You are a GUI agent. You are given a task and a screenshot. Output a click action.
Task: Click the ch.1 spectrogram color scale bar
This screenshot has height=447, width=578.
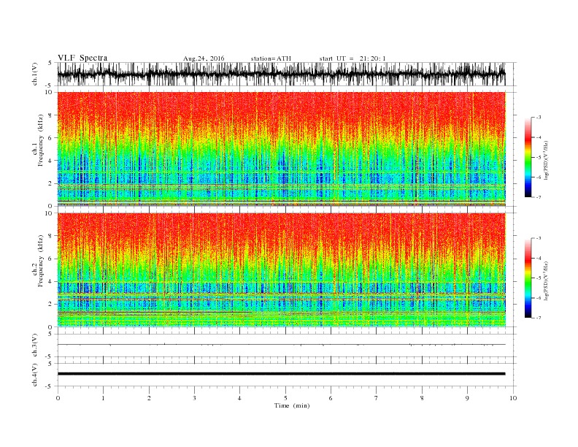(528, 157)
